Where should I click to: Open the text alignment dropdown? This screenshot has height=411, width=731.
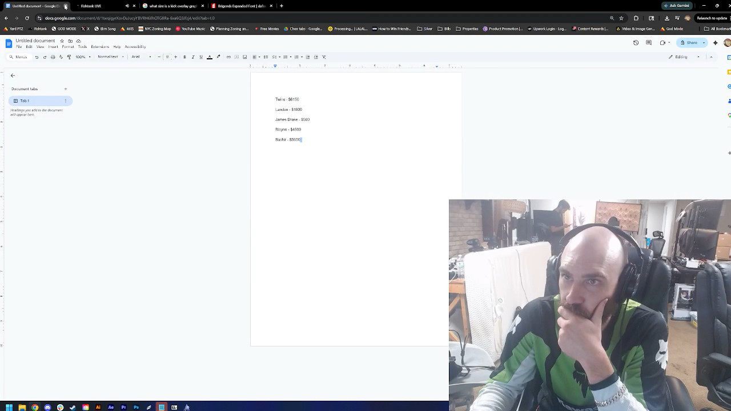(255, 57)
